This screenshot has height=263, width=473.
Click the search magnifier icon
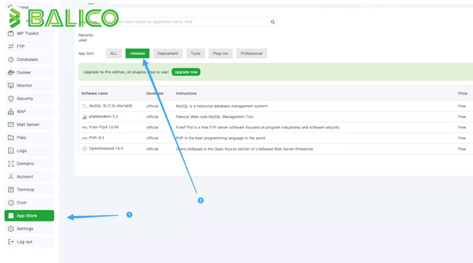coord(273,22)
